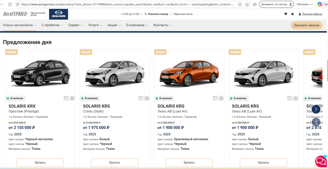Open the online chat bubble widget
This screenshot has height=169, width=328.
click(x=321, y=161)
